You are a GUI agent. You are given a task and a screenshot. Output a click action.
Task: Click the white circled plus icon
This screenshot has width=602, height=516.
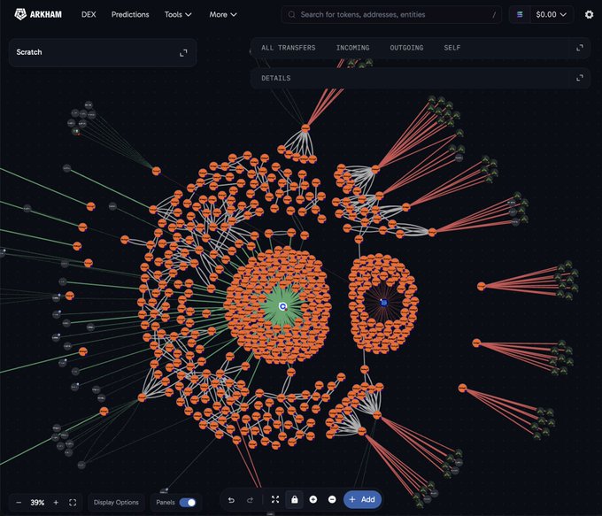313,499
